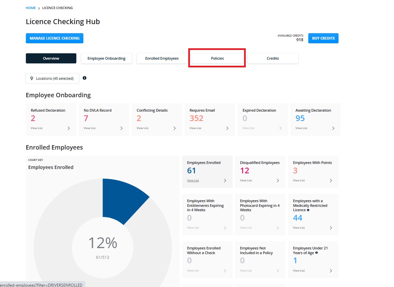394x287 pixels.
Task: Click the info icon beside Medically Restricted Licence
Action: coord(308,210)
